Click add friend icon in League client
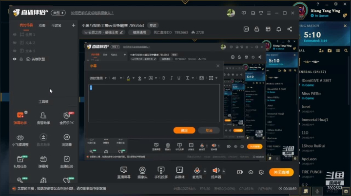 tap(321, 51)
